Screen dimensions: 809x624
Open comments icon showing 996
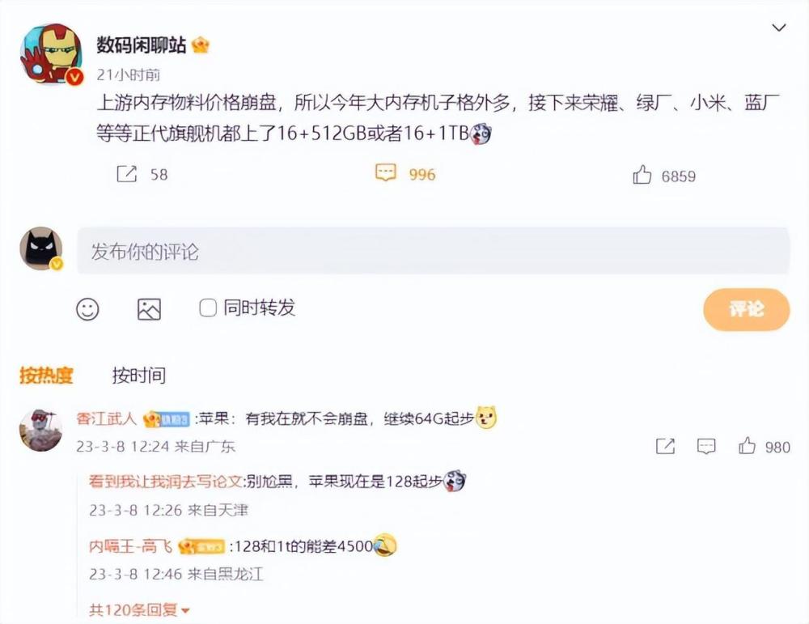[385, 173]
